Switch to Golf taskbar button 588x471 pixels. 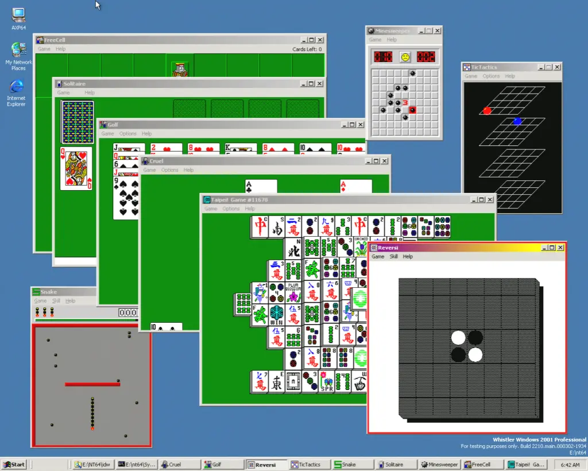(x=223, y=464)
